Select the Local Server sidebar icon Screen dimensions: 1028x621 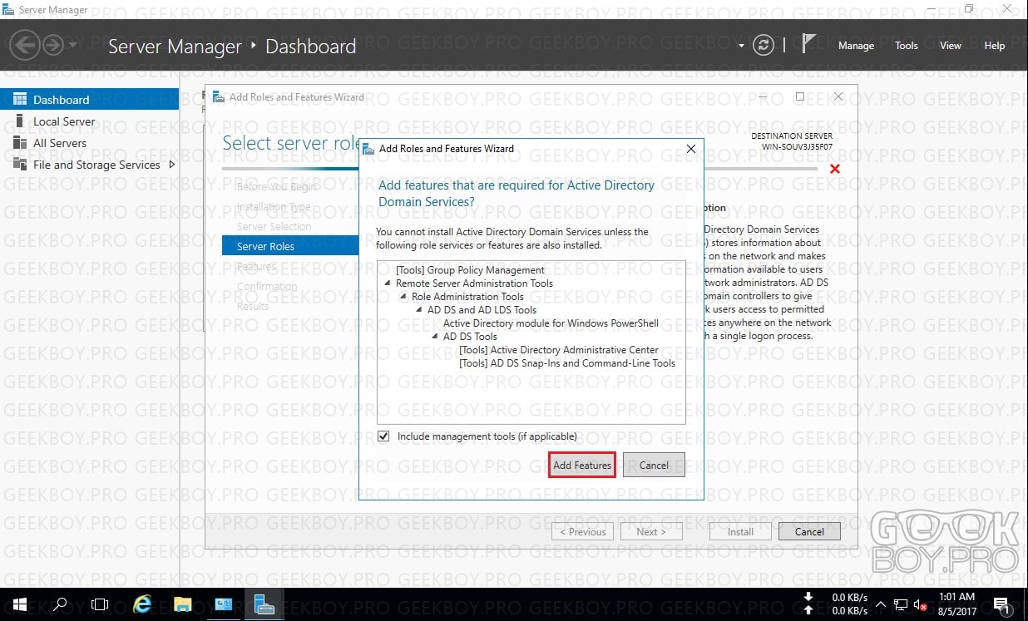pyautogui.click(x=20, y=121)
